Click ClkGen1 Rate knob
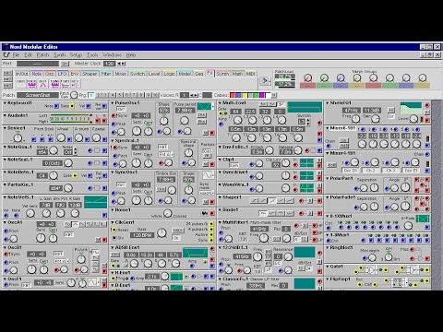The image size is (443, 332). point(162,233)
